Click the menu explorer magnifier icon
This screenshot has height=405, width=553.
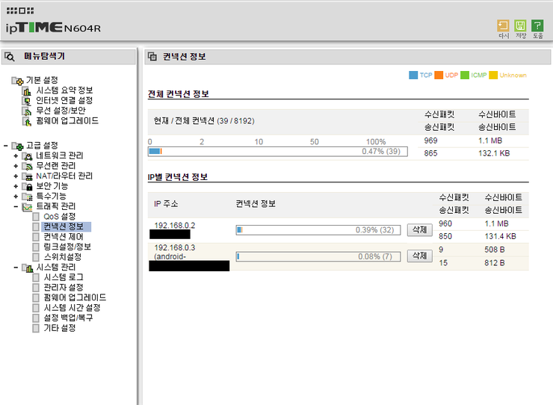point(10,57)
